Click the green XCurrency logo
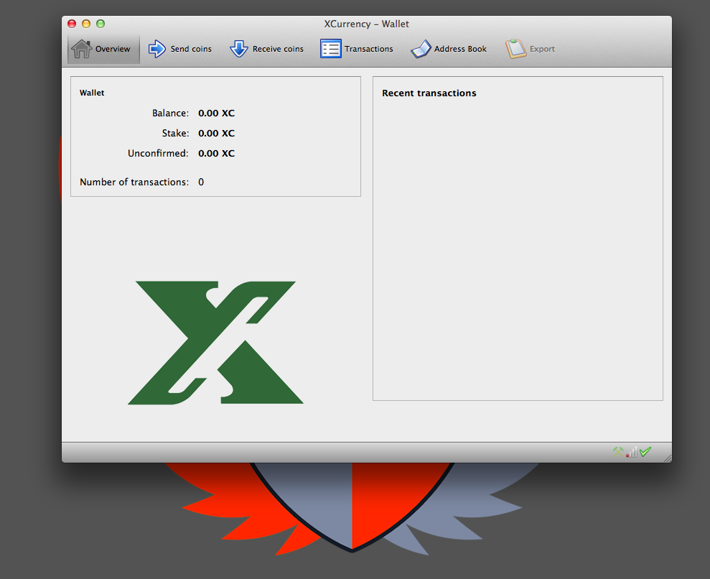This screenshot has height=579, width=710. [x=215, y=343]
